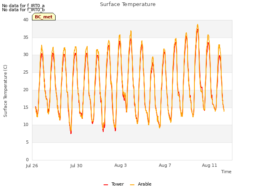Click the Aug 11 x-axis label
The image size is (256, 192).
210,165
